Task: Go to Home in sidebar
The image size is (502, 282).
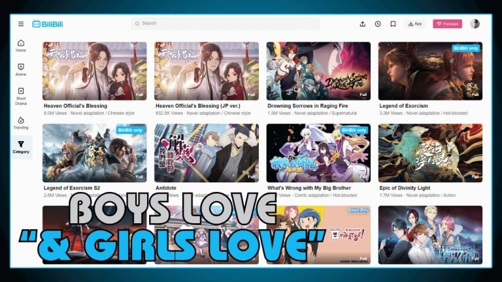Action: [x=21, y=45]
